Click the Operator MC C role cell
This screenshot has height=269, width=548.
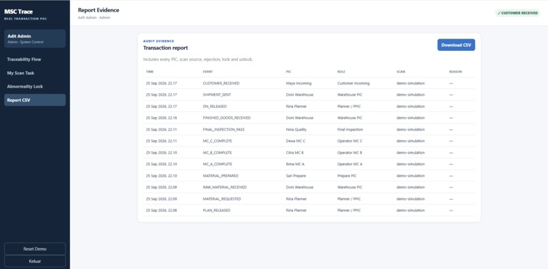click(350, 141)
